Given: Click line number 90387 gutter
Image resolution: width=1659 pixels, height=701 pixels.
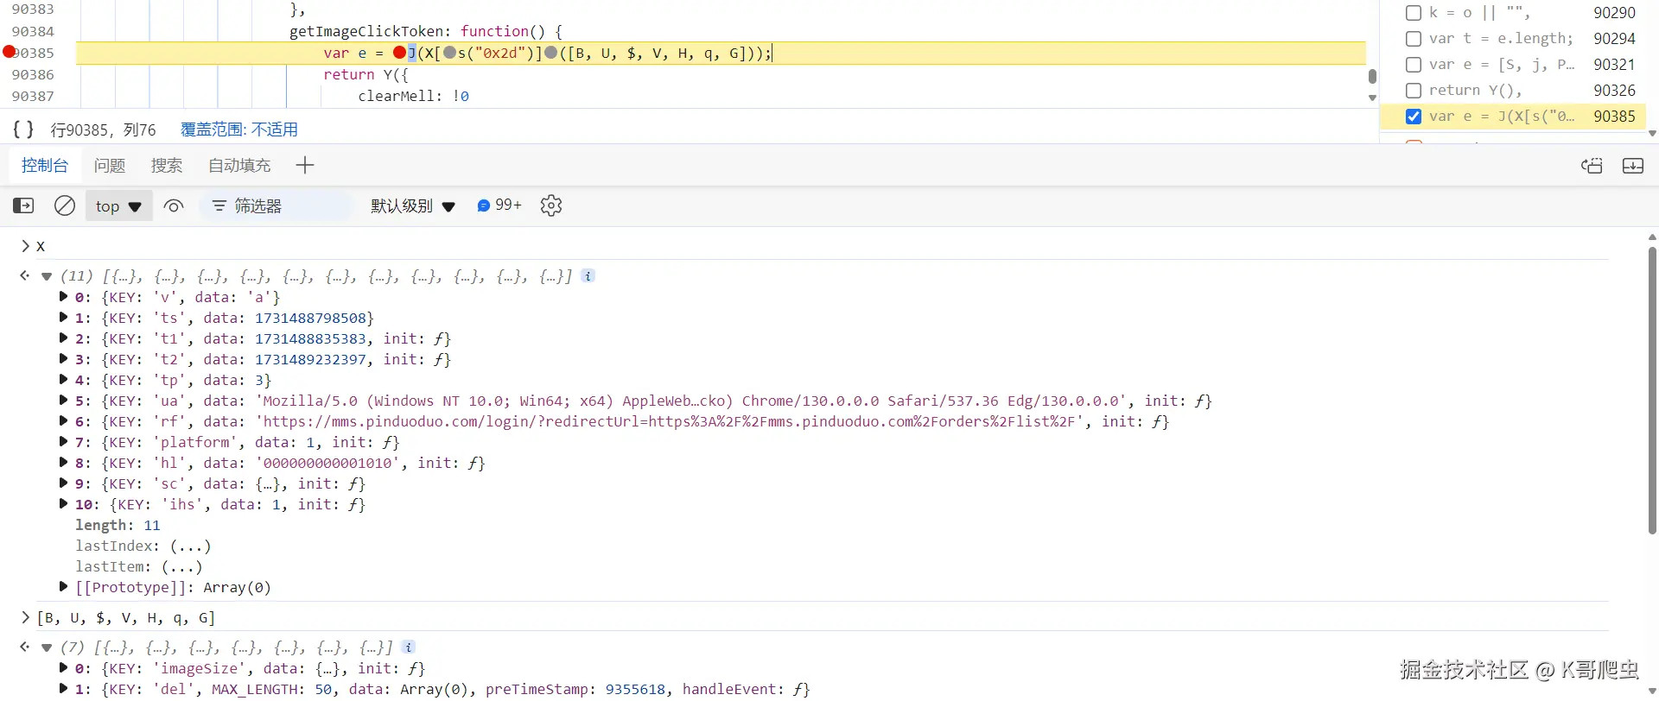Looking at the screenshot, I should tap(33, 96).
